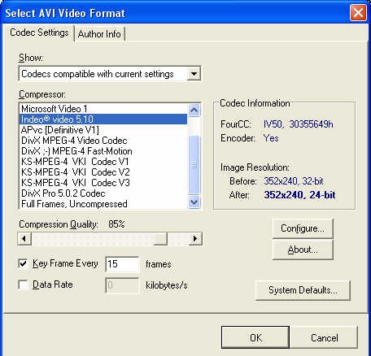This screenshot has height=356, width=371.
Task: Open the Author Info tab
Action: 99,34
